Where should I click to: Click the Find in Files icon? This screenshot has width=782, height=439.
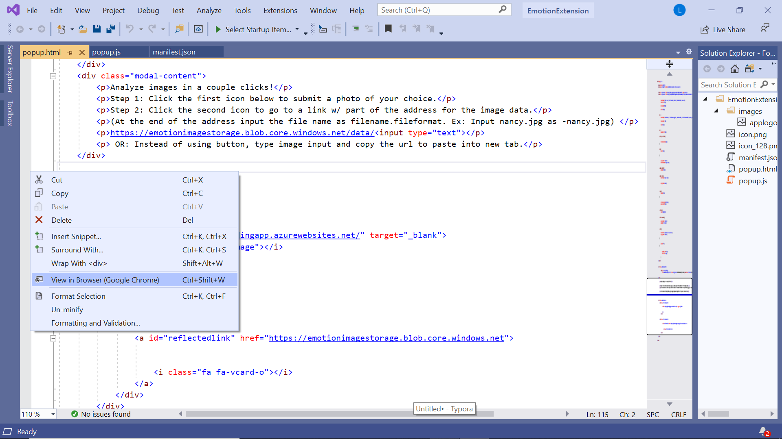(179, 29)
